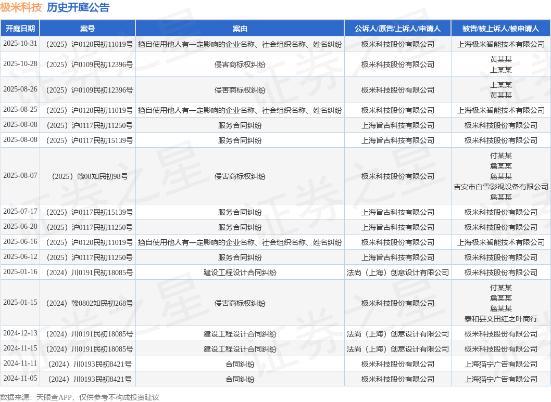The image size is (551, 402).
Task: Select the 案由 column header
Action: (240, 29)
